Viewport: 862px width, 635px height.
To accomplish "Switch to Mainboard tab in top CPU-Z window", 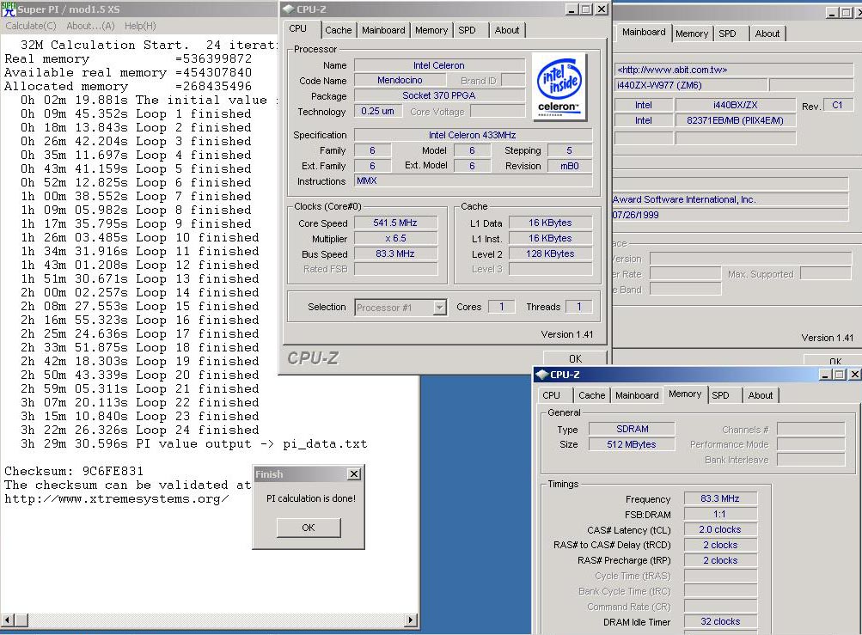I will [383, 30].
